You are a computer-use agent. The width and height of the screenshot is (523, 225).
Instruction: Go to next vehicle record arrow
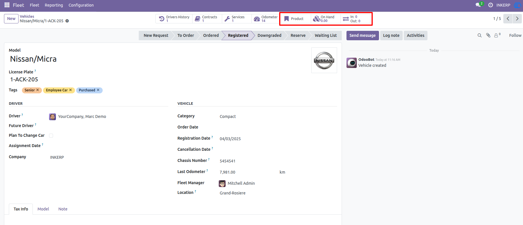[517, 19]
